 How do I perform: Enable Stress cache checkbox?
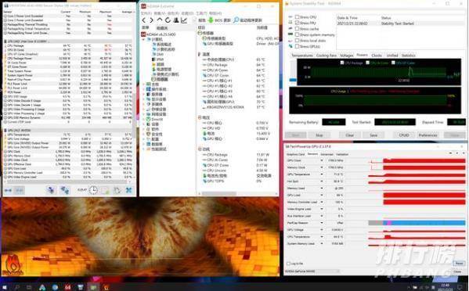(x=297, y=29)
